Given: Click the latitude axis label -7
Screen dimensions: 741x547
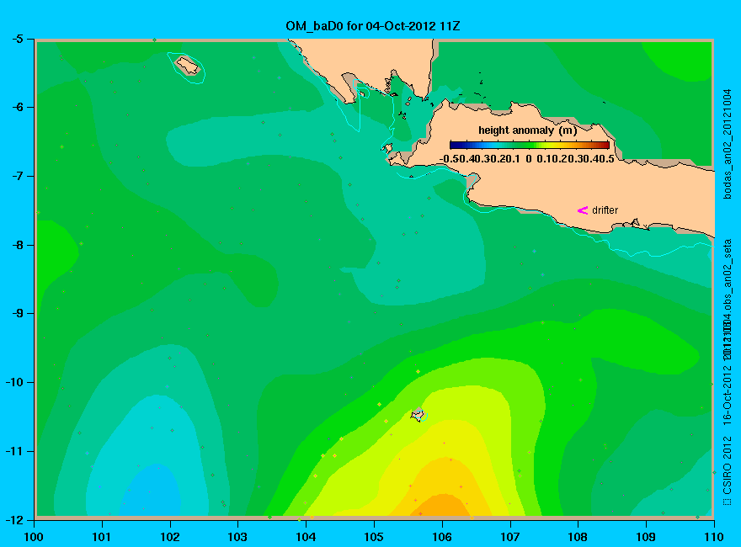Looking at the screenshot, I should click(17, 176).
